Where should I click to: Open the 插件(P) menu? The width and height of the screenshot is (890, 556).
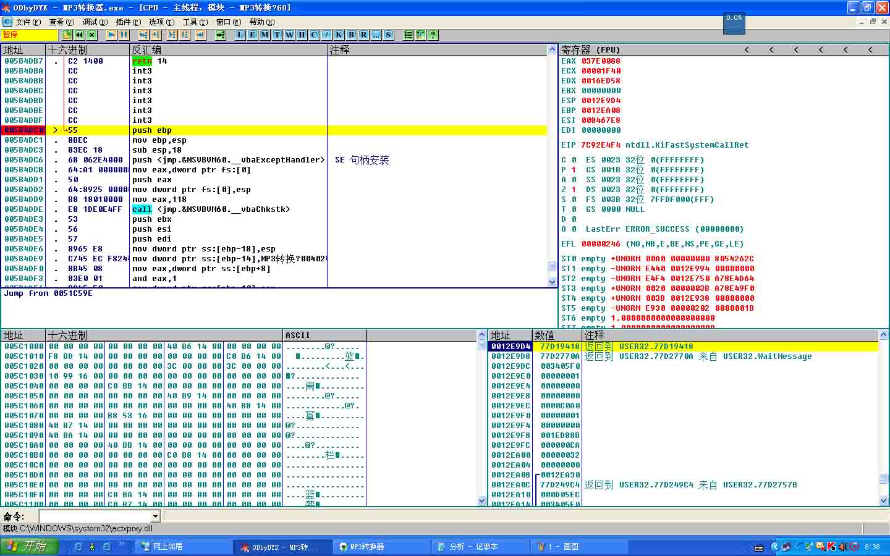128,22
